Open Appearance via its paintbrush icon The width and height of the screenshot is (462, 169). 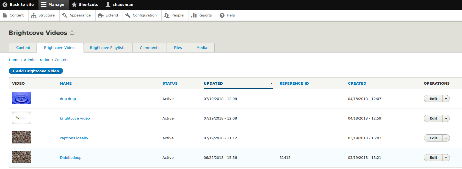click(65, 15)
